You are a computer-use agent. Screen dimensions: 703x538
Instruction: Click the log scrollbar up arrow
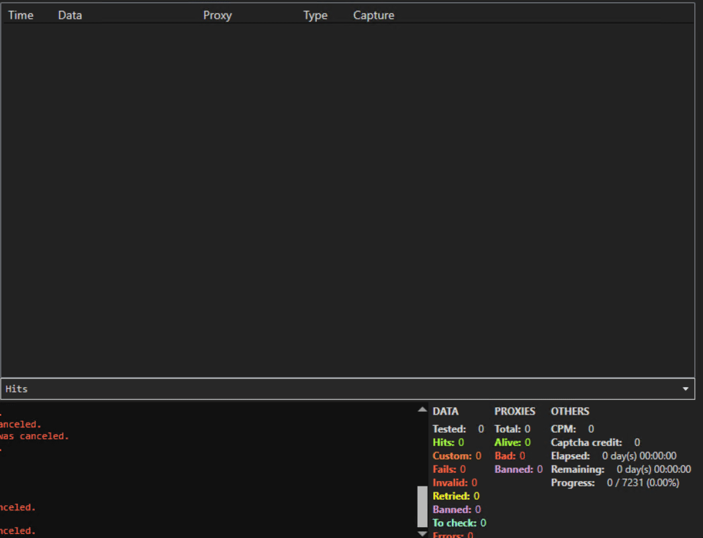422,409
